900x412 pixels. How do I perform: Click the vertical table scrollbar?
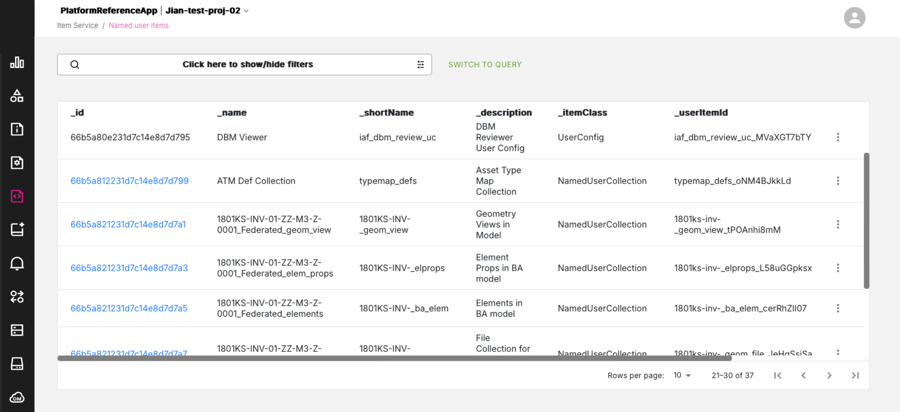[x=866, y=221]
